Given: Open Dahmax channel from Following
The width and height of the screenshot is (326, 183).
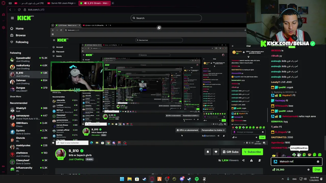Looking at the screenshot, I should [x=29, y=82].
